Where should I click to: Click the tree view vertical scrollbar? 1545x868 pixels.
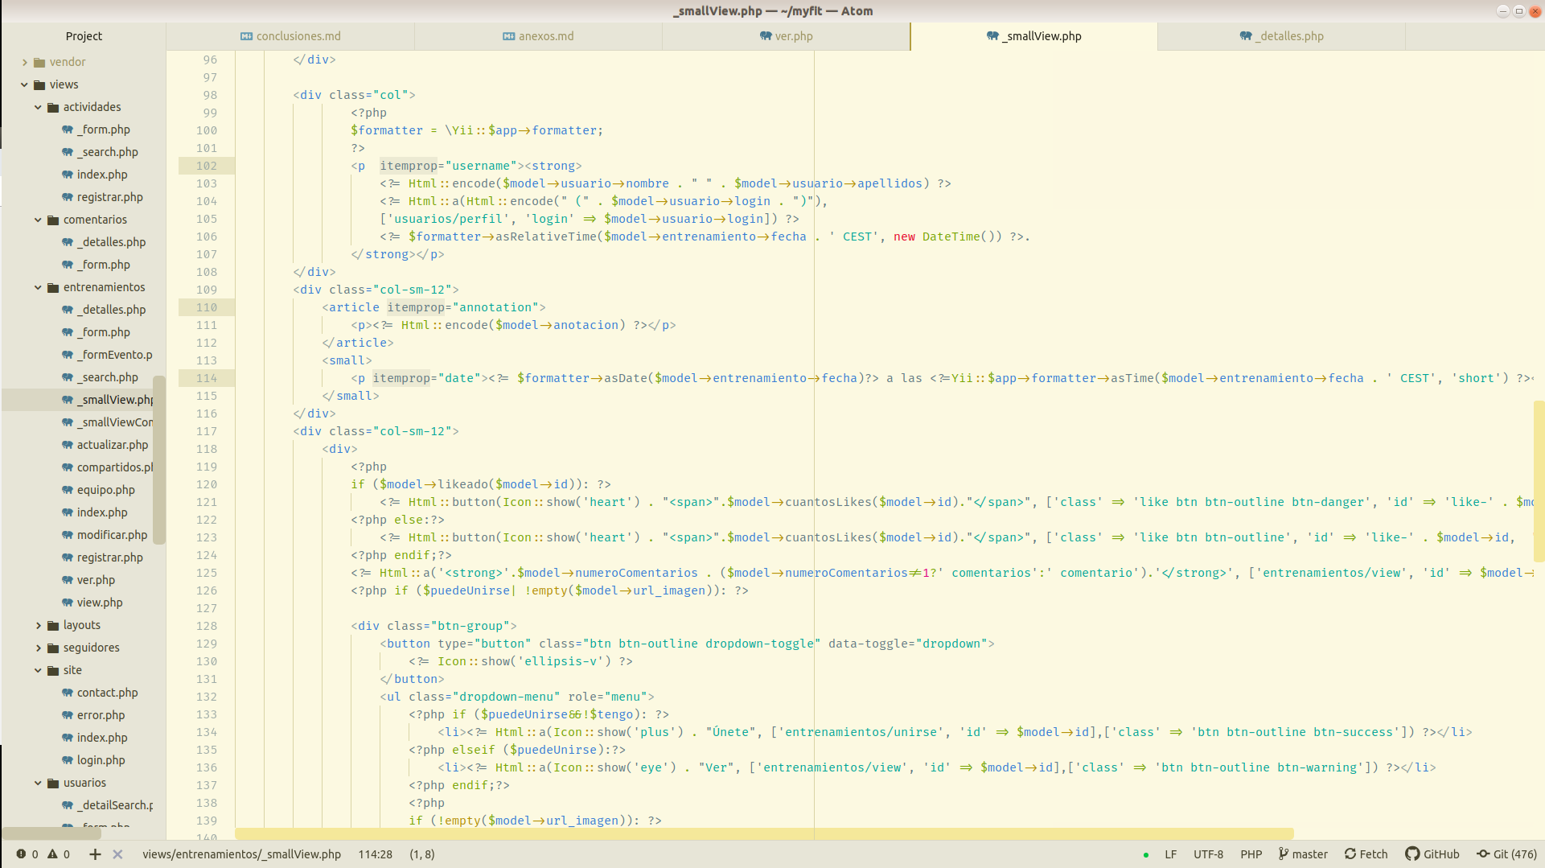click(x=159, y=460)
